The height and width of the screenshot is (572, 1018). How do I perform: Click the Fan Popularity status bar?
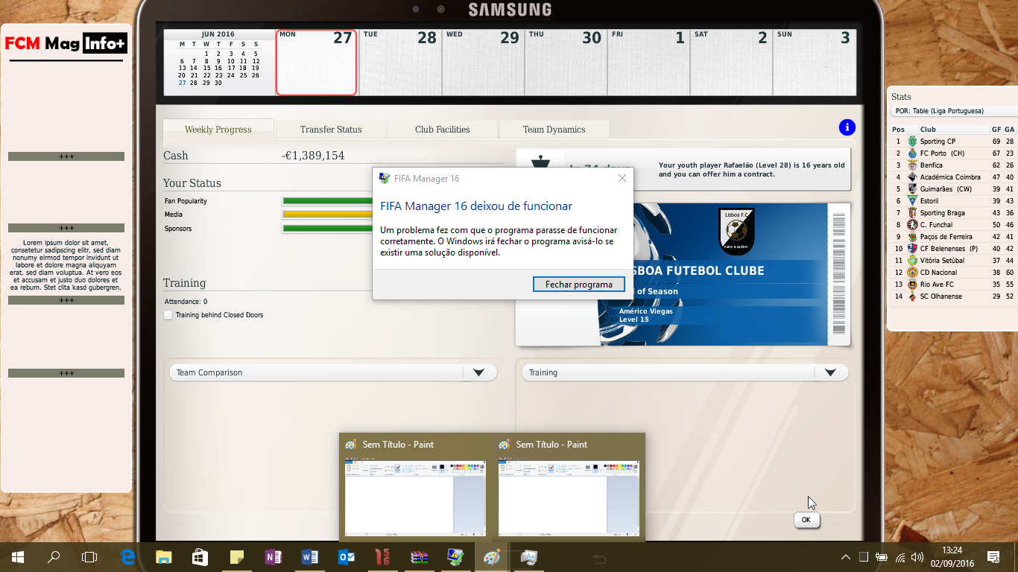(327, 201)
